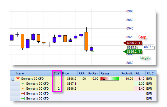Sort by the Size column header

(x=56, y=73)
